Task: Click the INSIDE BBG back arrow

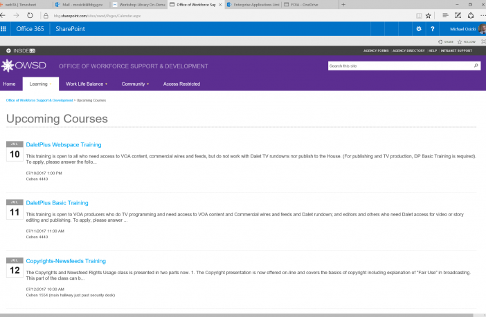Action: pos(8,50)
